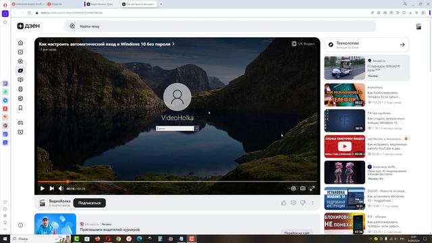Open the bookmark saved icon in sidebar
This screenshot has height=243, width=432.
click(20, 108)
